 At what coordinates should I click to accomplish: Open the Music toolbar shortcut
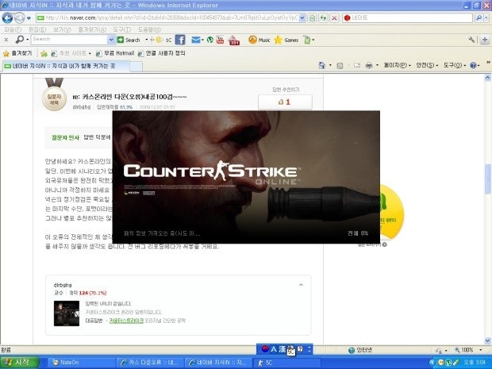pyautogui.click(x=259, y=39)
